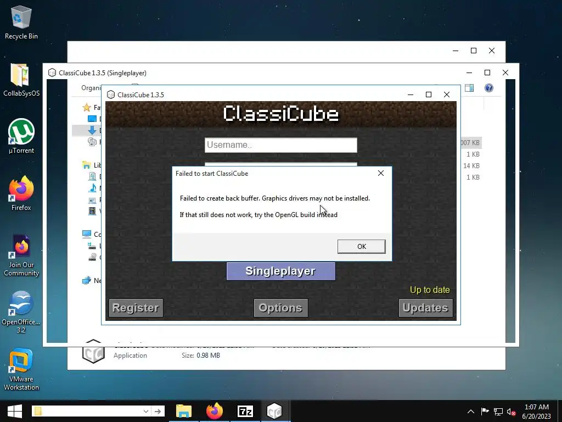Open the Action Center flag icon
The image size is (562, 422).
tap(485, 411)
